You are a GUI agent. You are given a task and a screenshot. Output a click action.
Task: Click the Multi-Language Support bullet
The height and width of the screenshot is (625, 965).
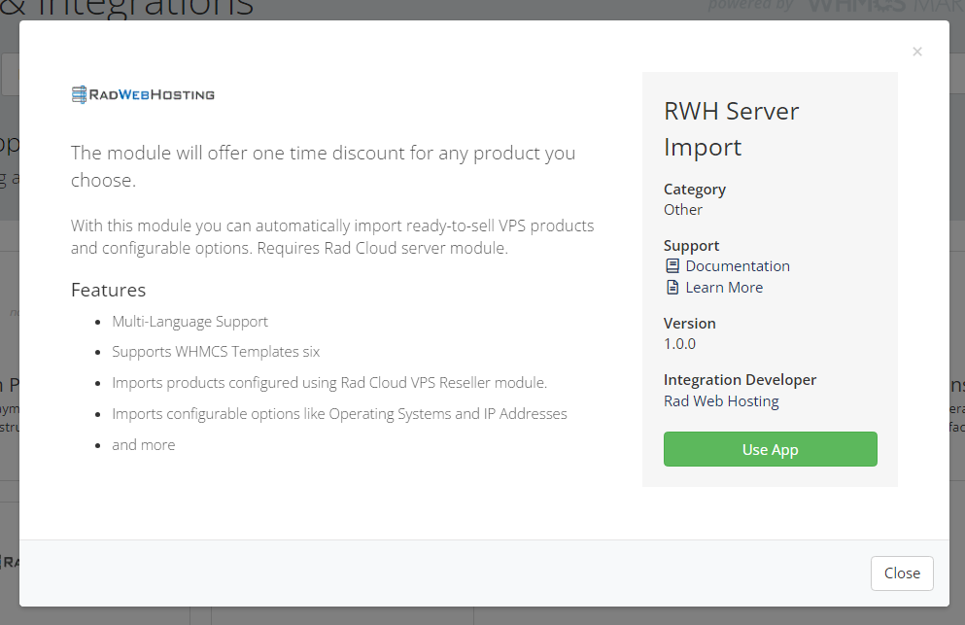point(190,321)
